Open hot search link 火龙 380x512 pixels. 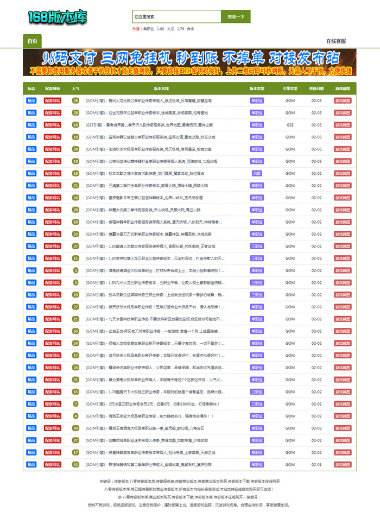170,29
